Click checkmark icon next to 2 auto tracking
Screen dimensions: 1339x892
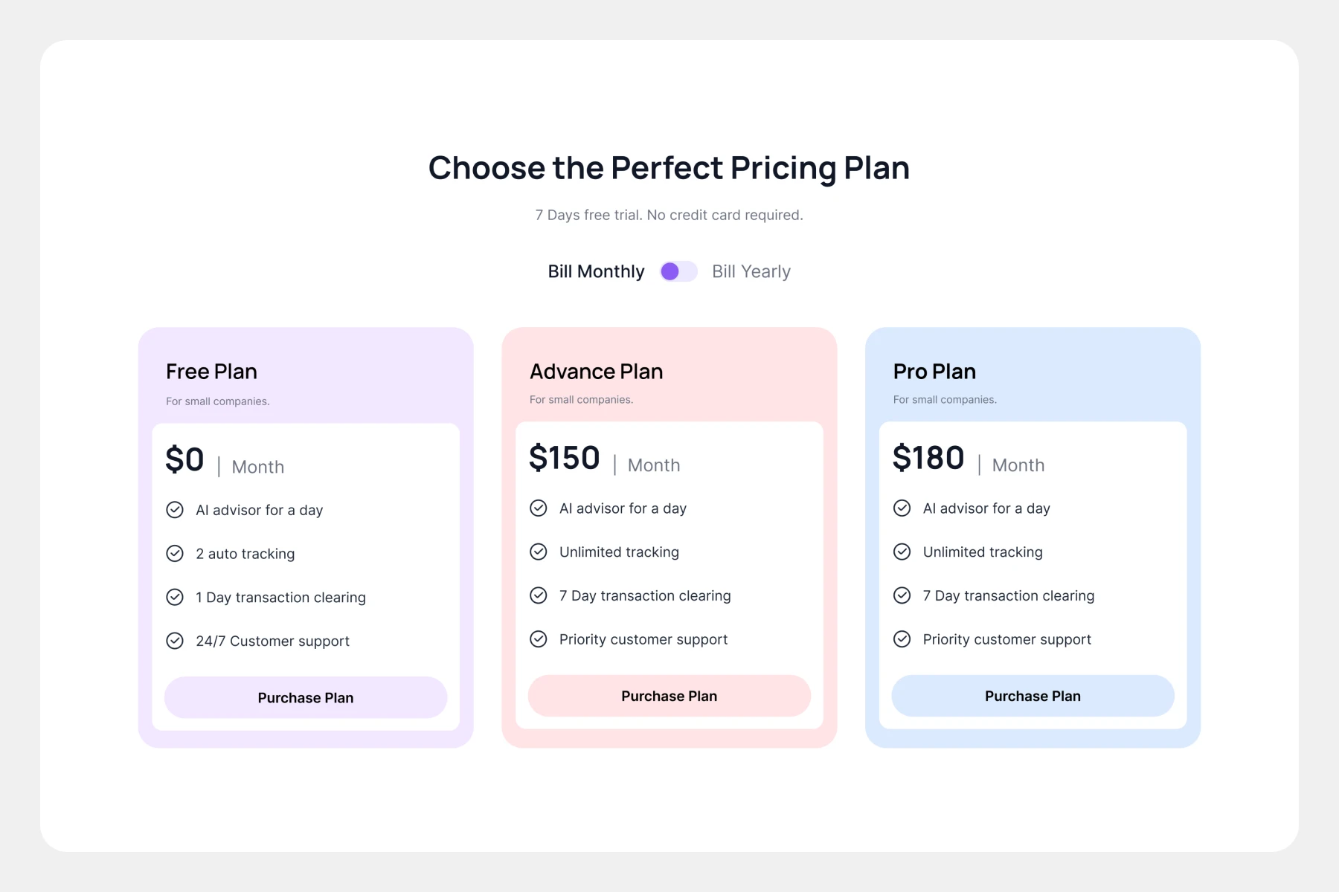click(175, 554)
